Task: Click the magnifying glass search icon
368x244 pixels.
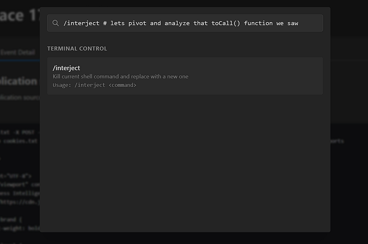Action: (56, 23)
